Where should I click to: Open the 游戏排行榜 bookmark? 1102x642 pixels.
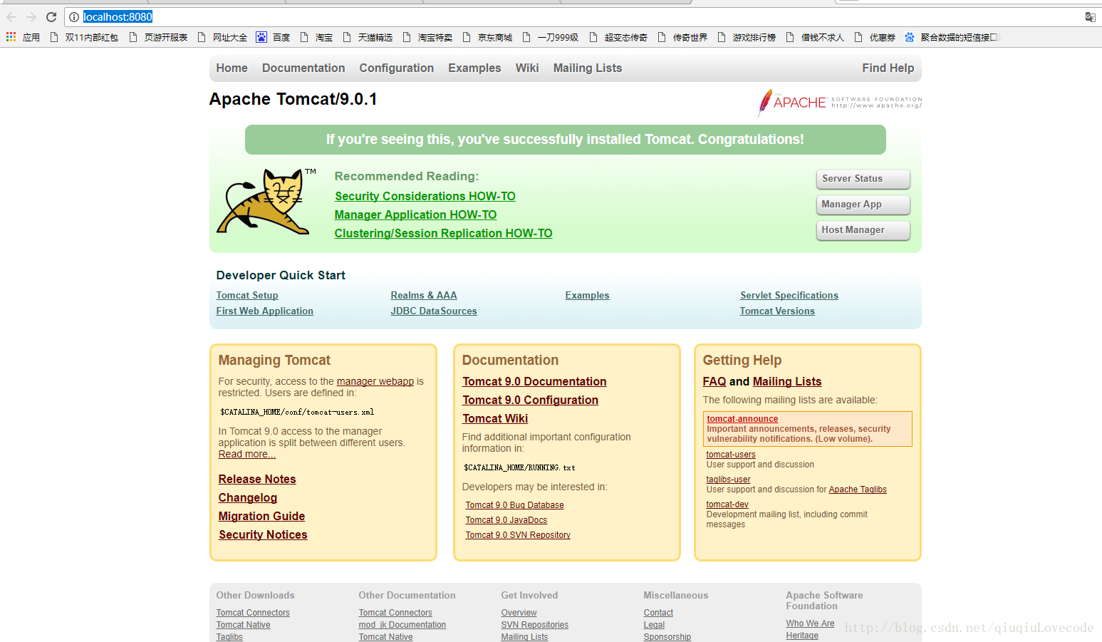pos(747,37)
